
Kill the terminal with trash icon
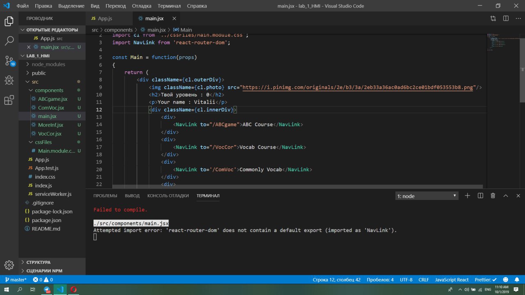[493, 196]
